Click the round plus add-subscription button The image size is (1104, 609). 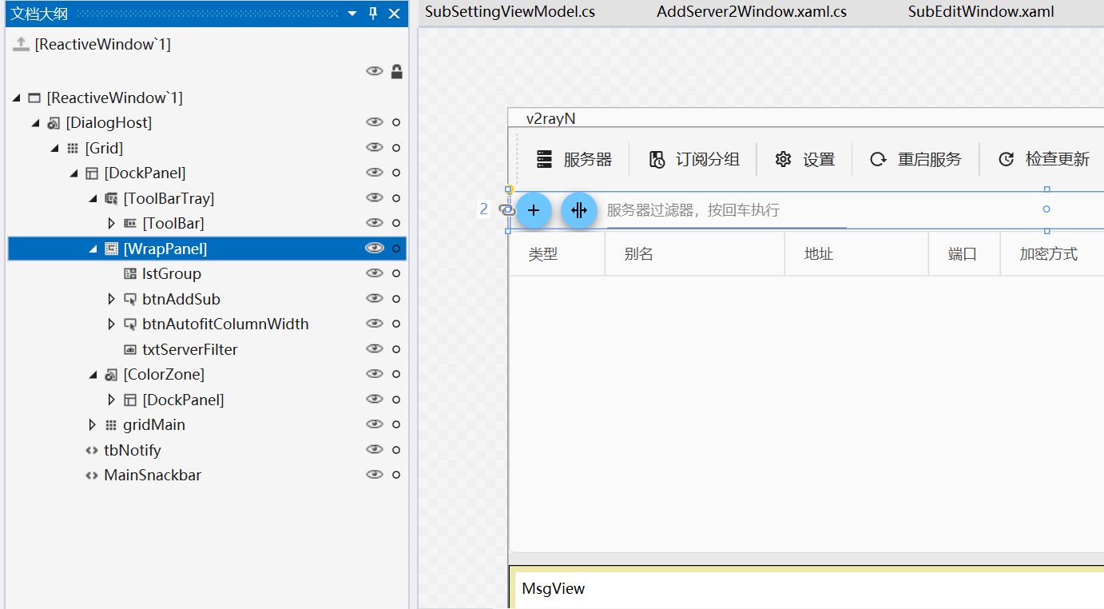point(534,210)
